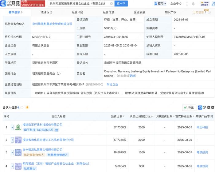The height and width of the screenshot is (172, 215).
Task: Click the 查一下 search button
Action: click(x=121, y=4)
